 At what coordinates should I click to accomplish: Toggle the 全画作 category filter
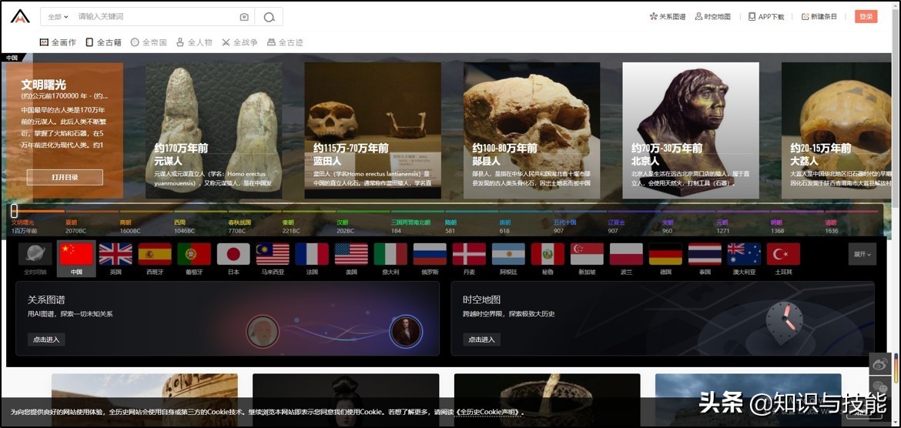coord(58,42)
